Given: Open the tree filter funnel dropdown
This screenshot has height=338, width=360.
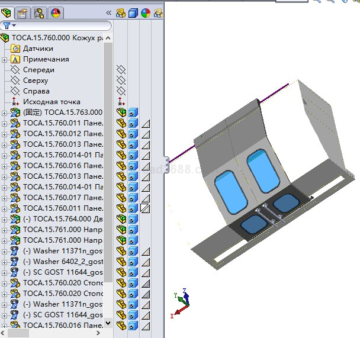Looking at the screenshot, I should click(x=9, y=25).
